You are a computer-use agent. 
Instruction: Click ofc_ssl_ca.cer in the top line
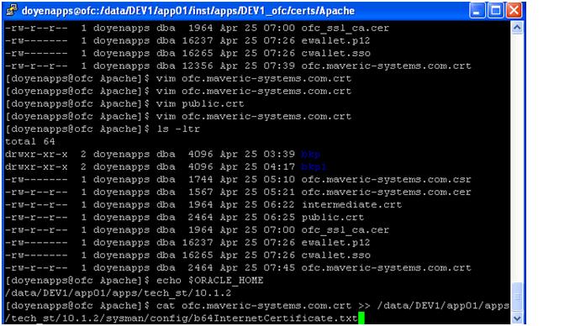coord(346,29)
